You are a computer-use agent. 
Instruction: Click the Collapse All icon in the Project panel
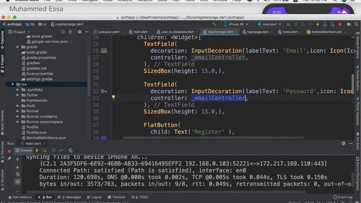coord(70,32)
